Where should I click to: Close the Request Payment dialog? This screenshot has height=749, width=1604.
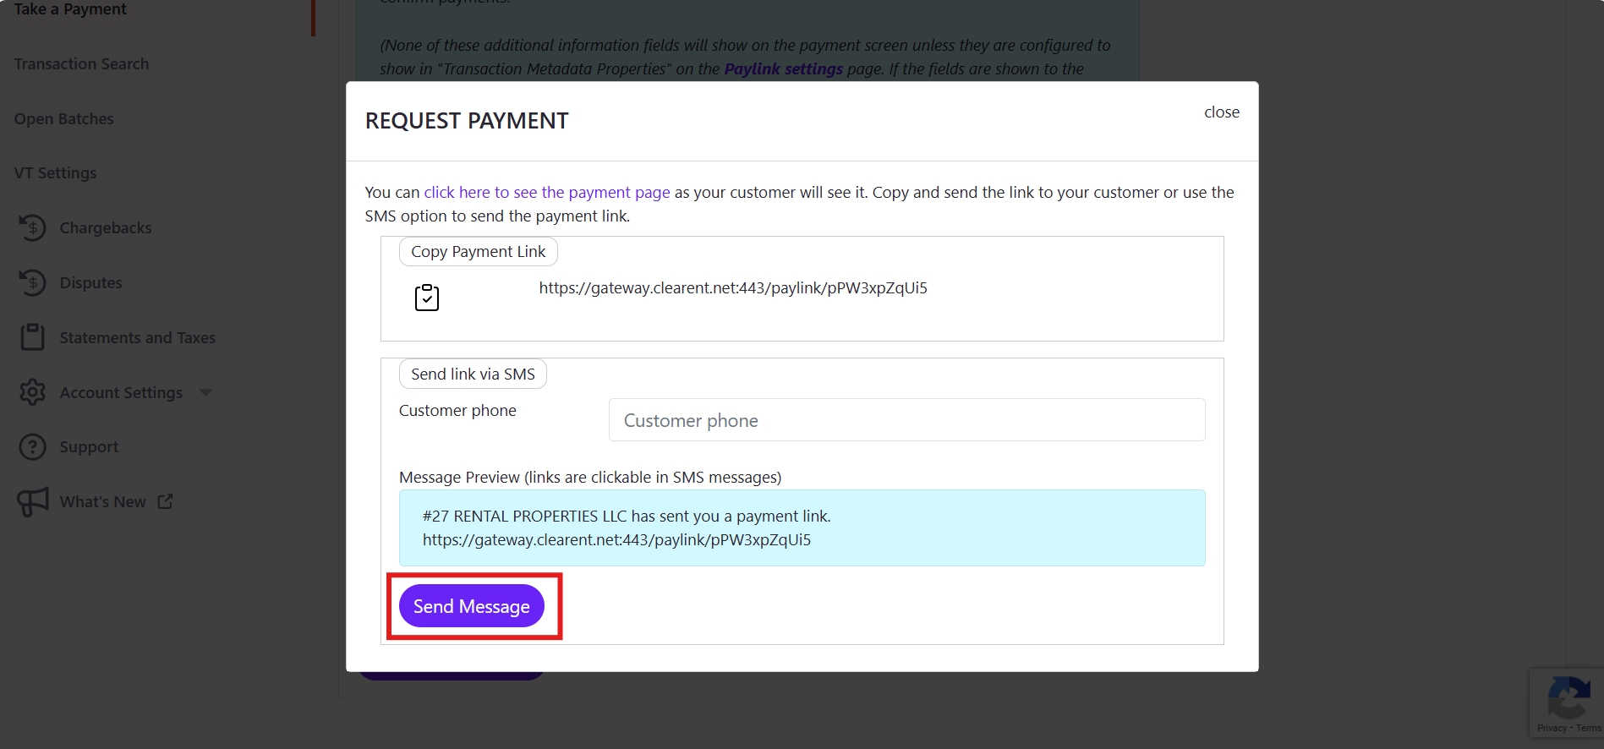[x=1221, y=112]
